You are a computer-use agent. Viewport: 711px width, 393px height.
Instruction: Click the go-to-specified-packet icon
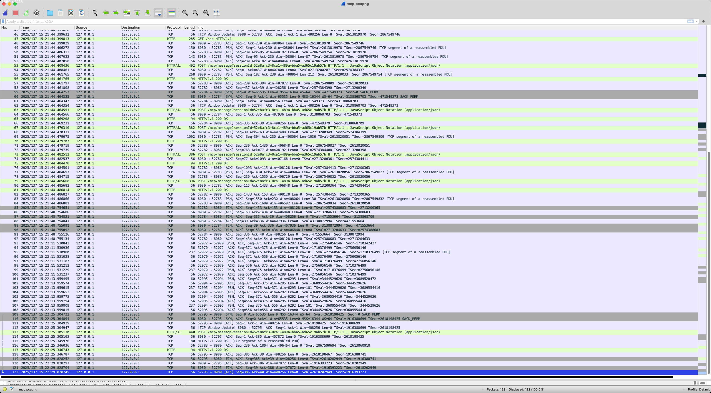point(127,13)
